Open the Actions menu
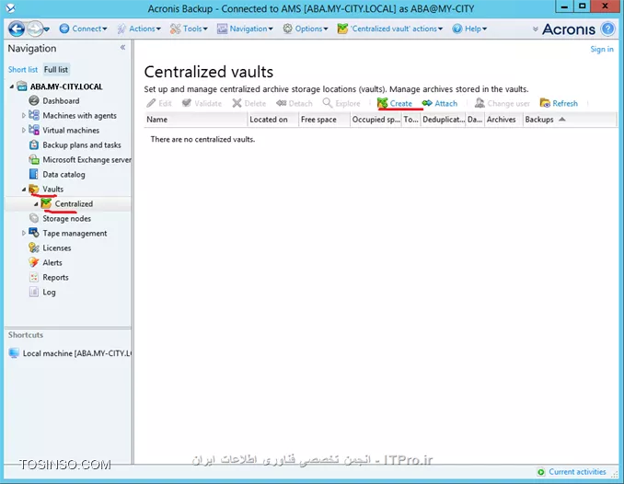This screenshot has height=484, width=624. tap(139, 29)
